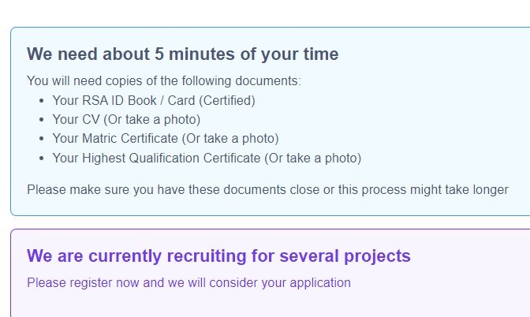Image resolution: width=530 pixels, height=317 pixels.
Task: Click "several projects" in the purple heading
Action: pos(345,255)
